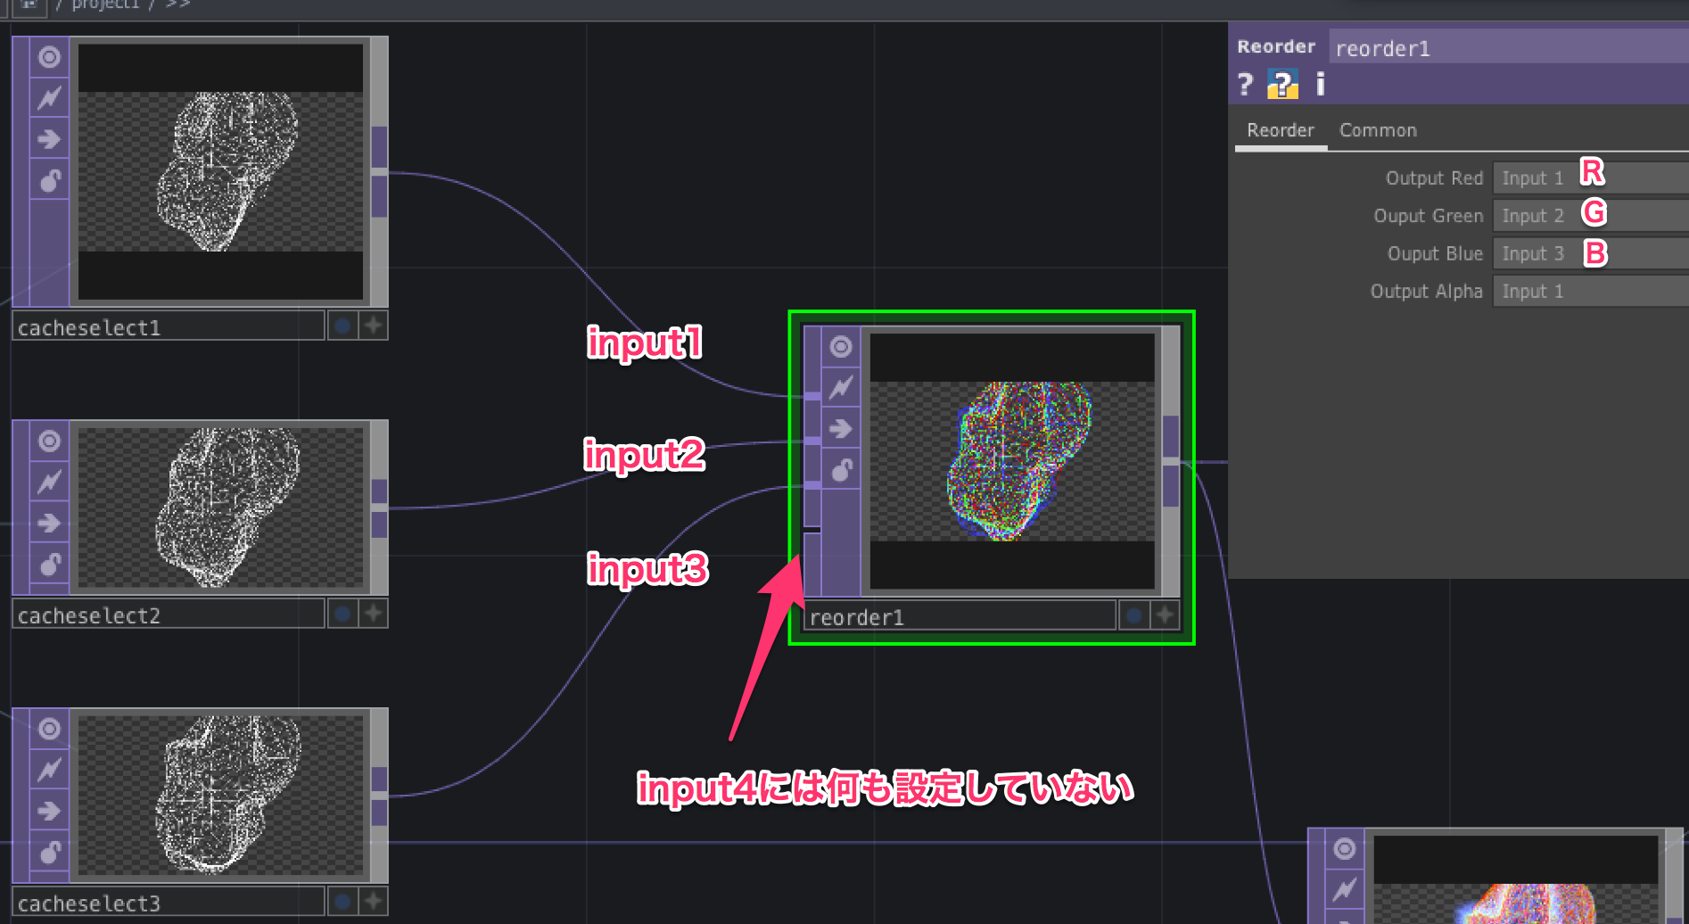Lock the cacheselect2 node
Image resolution: width=1689 pixels, height=924 pixels.
pos(50,564)
